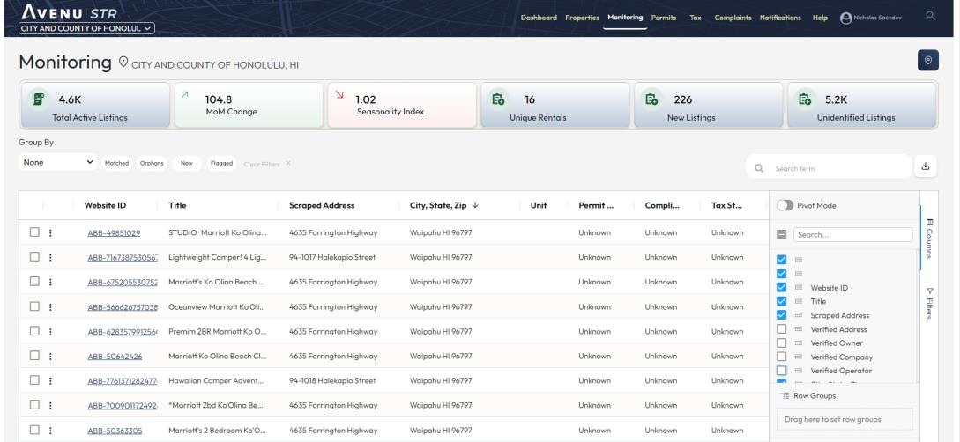Click the AVENU STR logo
The width and height of the screenshot is (960, 442).
point(69,12)
